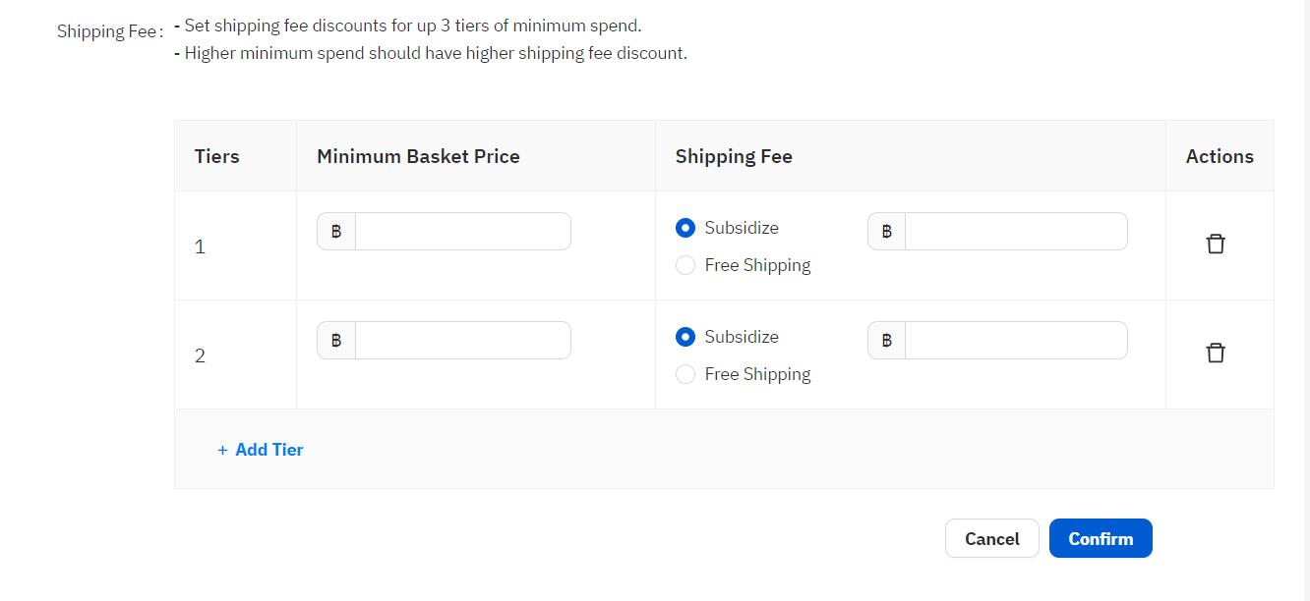Click baht symbol in tier 2 subsidize amount
This screenshot has height=601, width=1310.
click(x=887, y=341)
